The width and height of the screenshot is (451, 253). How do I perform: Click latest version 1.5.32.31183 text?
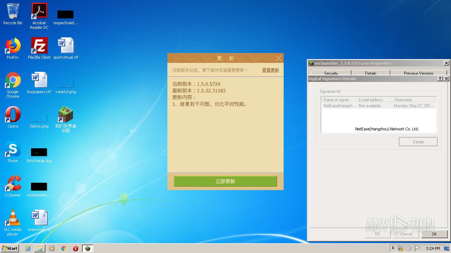(x=199, y=91)
